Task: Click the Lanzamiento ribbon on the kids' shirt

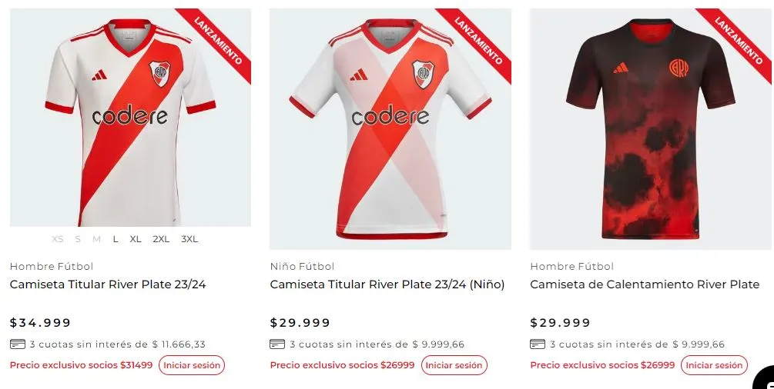Action: click(478, 40)
